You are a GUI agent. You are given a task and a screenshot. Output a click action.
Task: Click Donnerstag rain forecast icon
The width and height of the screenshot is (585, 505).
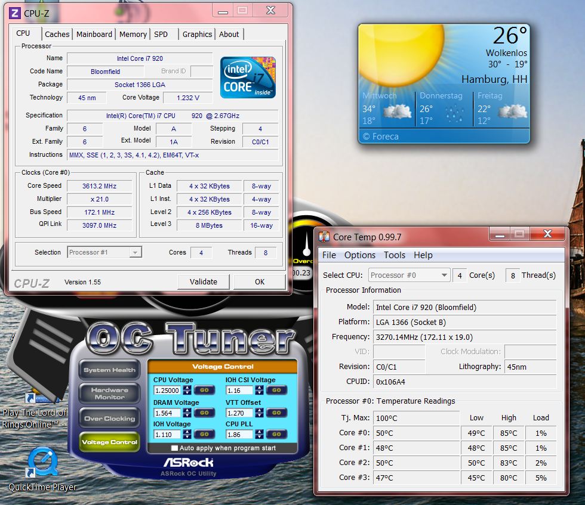pos(454,114)
